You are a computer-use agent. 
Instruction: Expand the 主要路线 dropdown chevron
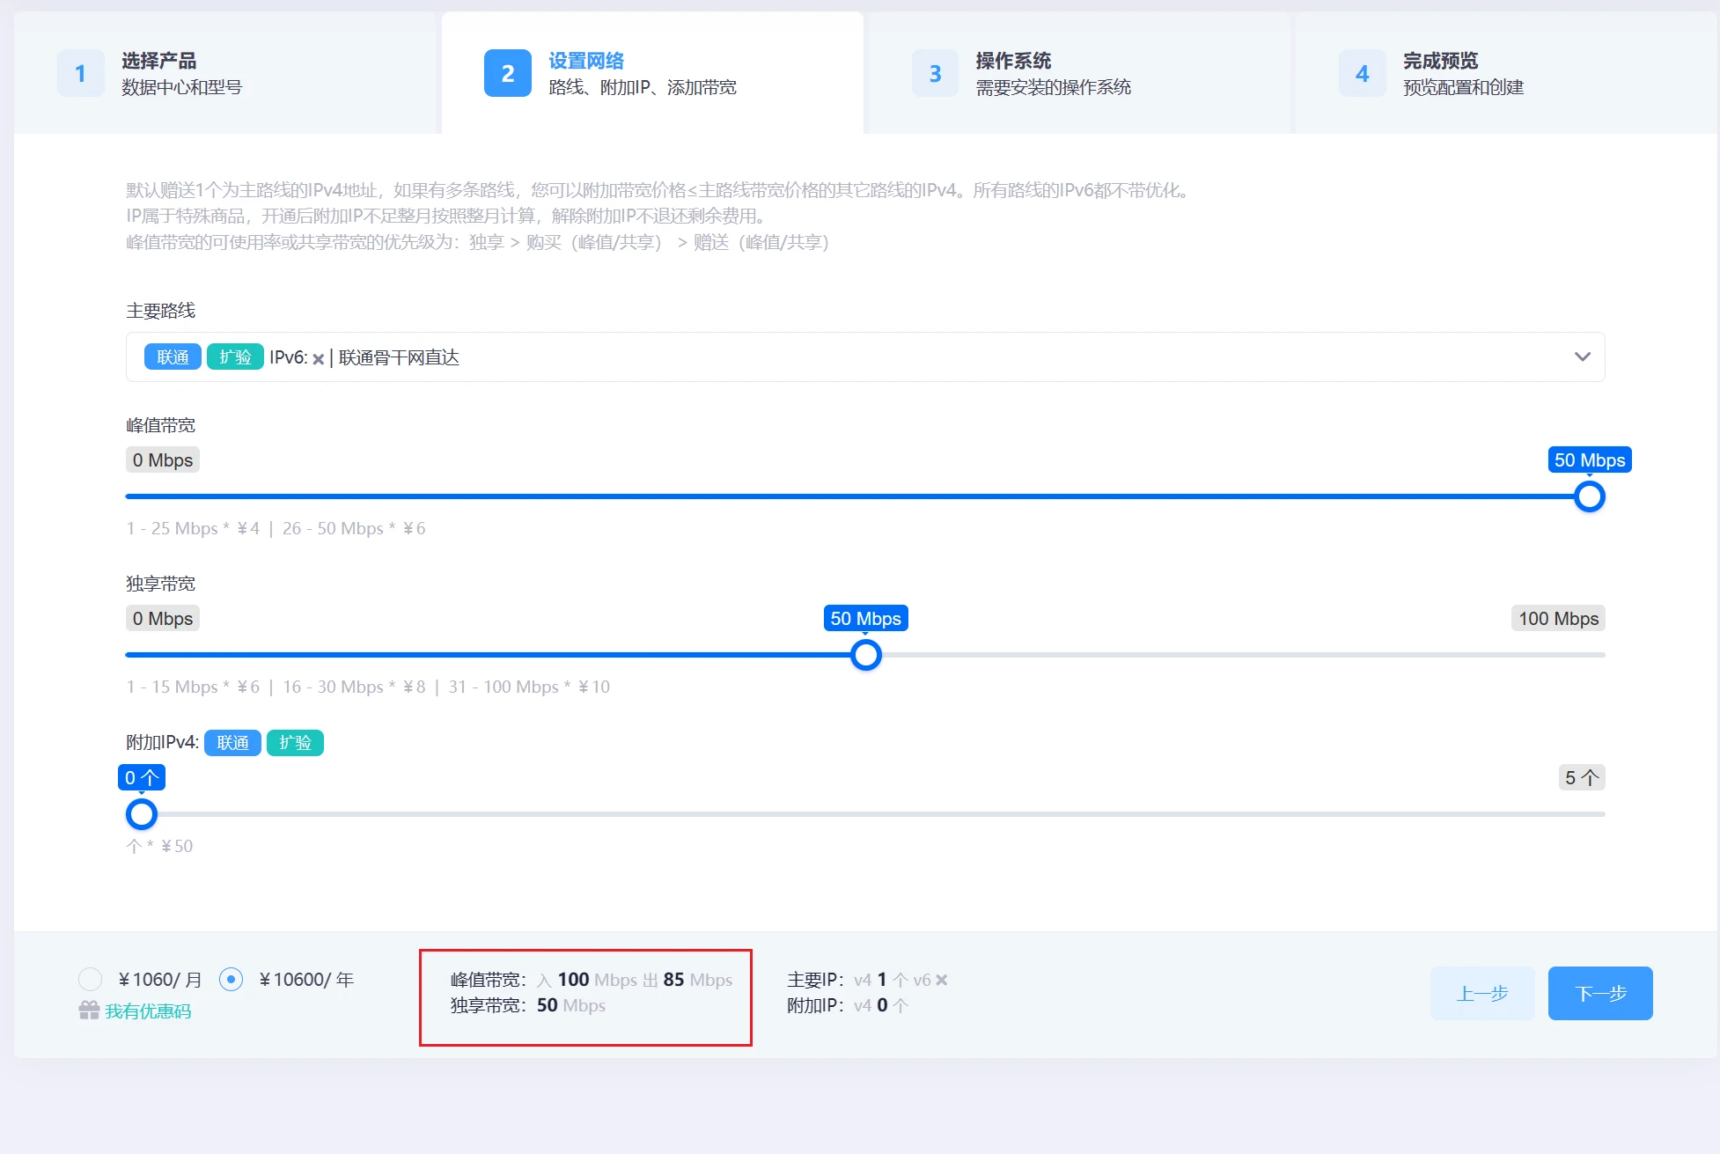[x=1582, y=356]
